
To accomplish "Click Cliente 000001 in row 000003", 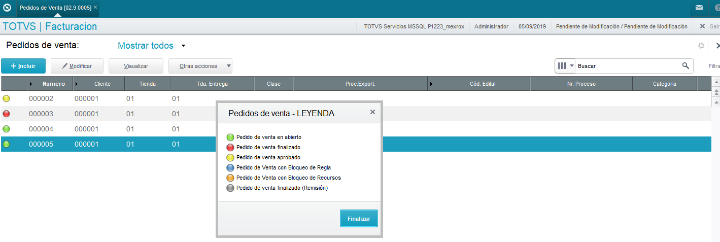I will point(87,114).
